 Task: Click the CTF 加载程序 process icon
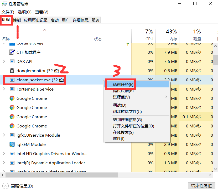click(12, 52)
